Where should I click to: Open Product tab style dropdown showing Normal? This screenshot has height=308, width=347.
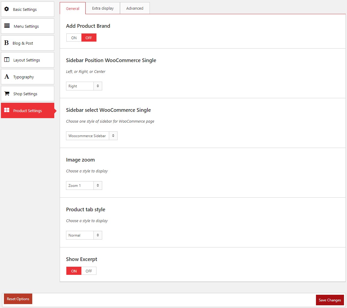pos(84,235)
